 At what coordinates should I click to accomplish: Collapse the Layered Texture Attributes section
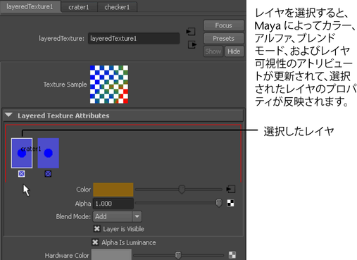point(9,116)
